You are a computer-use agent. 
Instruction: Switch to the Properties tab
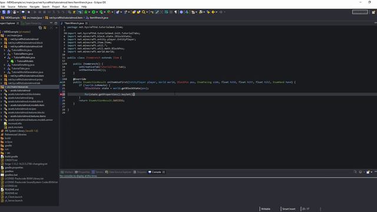pyautogui.click(x=82, y=172)
